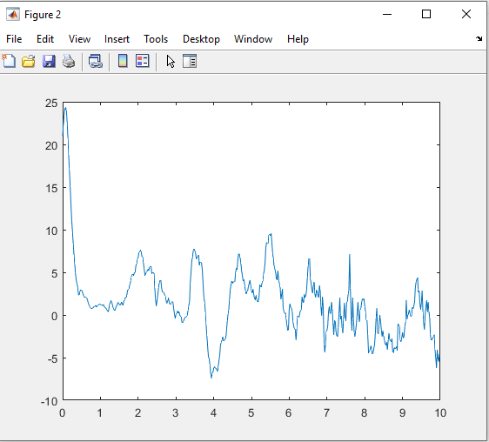Open the Property Inspector icon
The height and width of the screenshot is (442, 489).
190,61
